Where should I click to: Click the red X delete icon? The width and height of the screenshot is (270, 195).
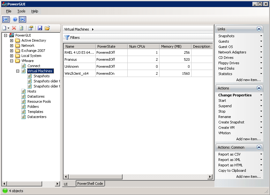coord(14,28)
